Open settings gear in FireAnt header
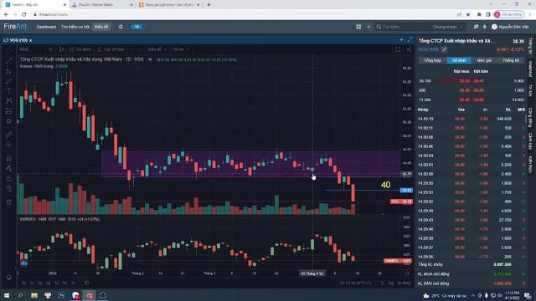 (x=121, y=27)
